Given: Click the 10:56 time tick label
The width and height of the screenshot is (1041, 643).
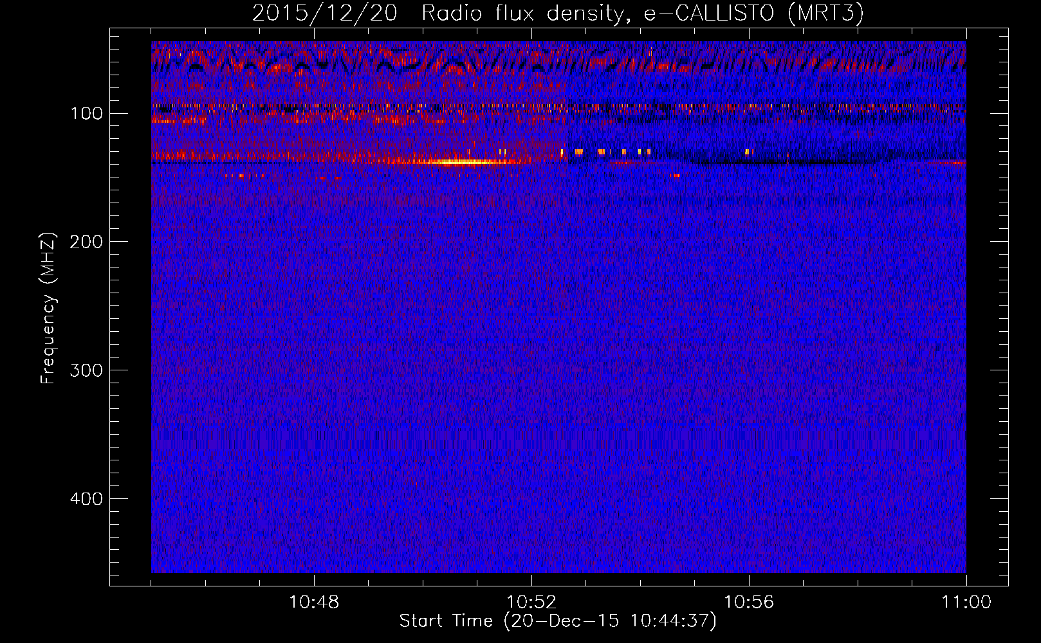Looking at the screenshot, I should coord(749,602).
